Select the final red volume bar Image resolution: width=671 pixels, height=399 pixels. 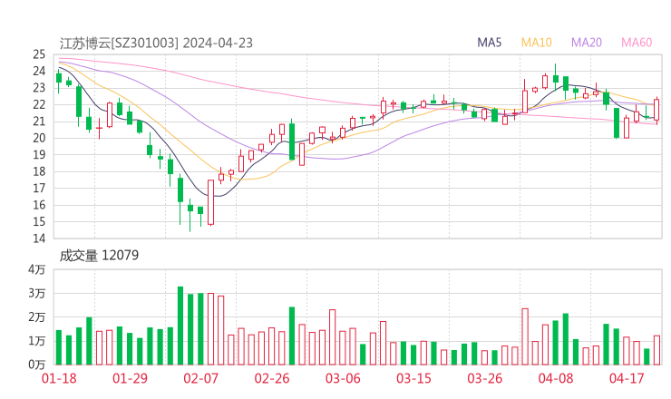[x=656, y=350]
